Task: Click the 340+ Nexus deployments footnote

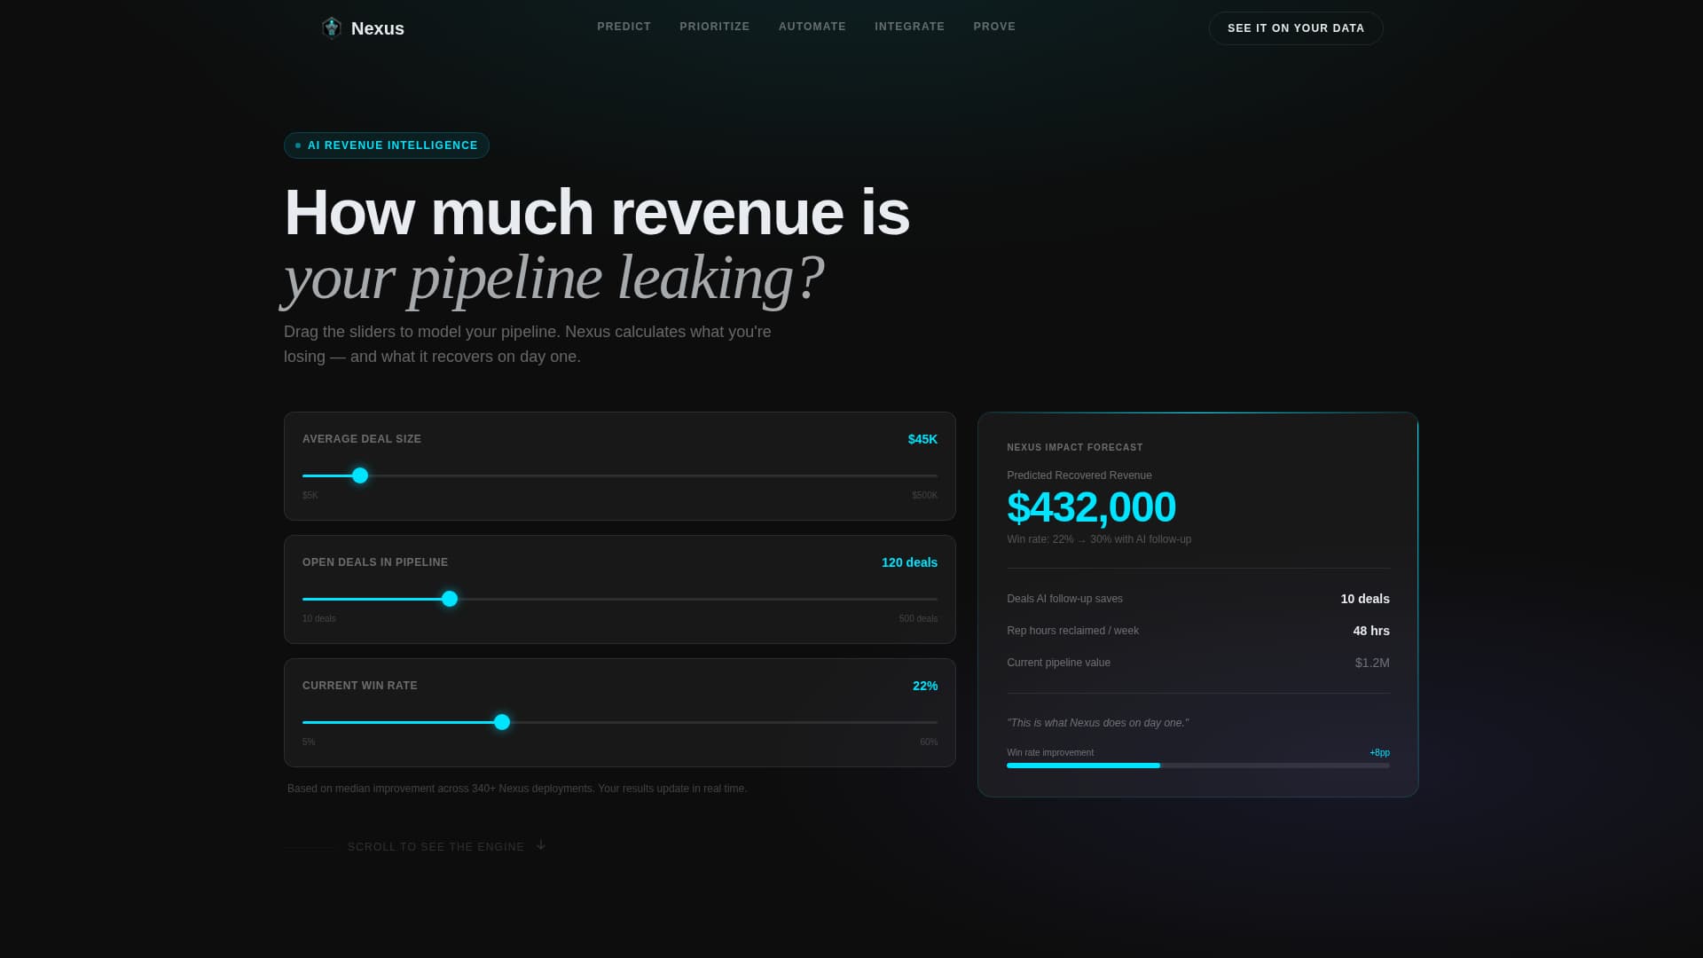Action: 517,789
